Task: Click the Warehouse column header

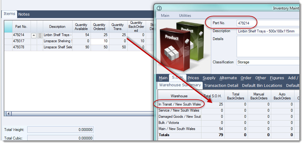Action: point(179,96)
